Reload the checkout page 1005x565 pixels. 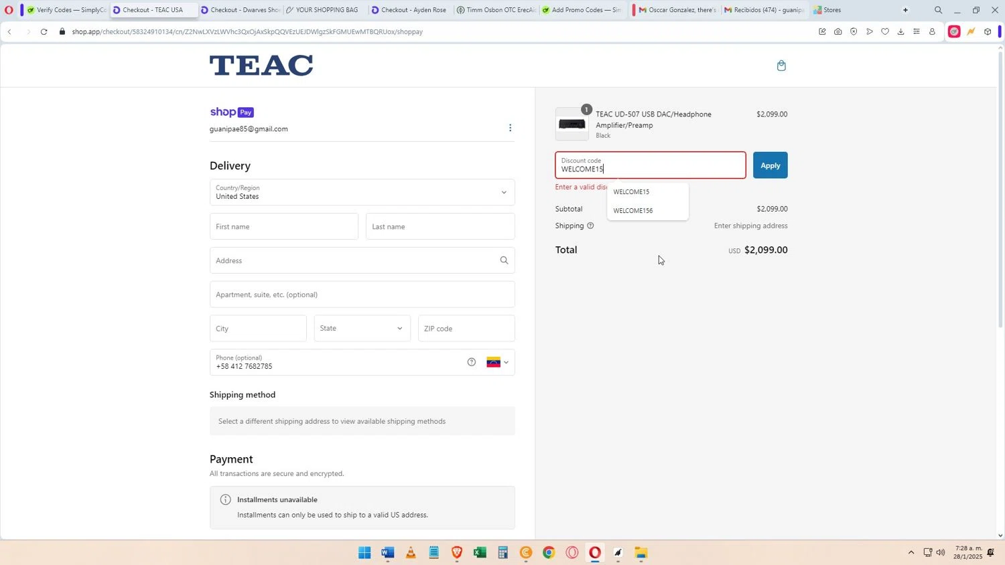pyautogui.click(x=44, y=31)
